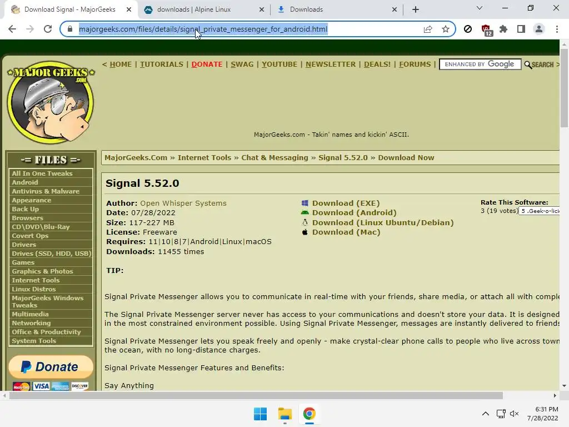The image size is (569, 427).
Task: Go to Internet Tools breadcrumb
Action: 204,157
